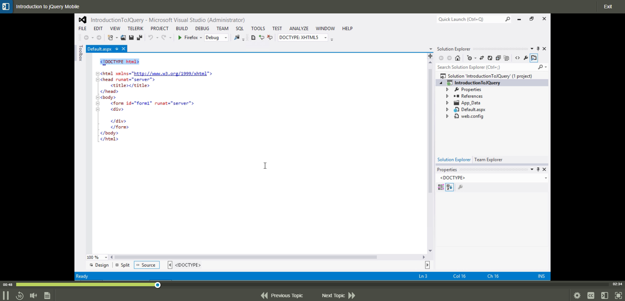Screen dimensions: 625x301
Task: Click View Code icon in Solution Explorer
Action: (x=518, y=58)
